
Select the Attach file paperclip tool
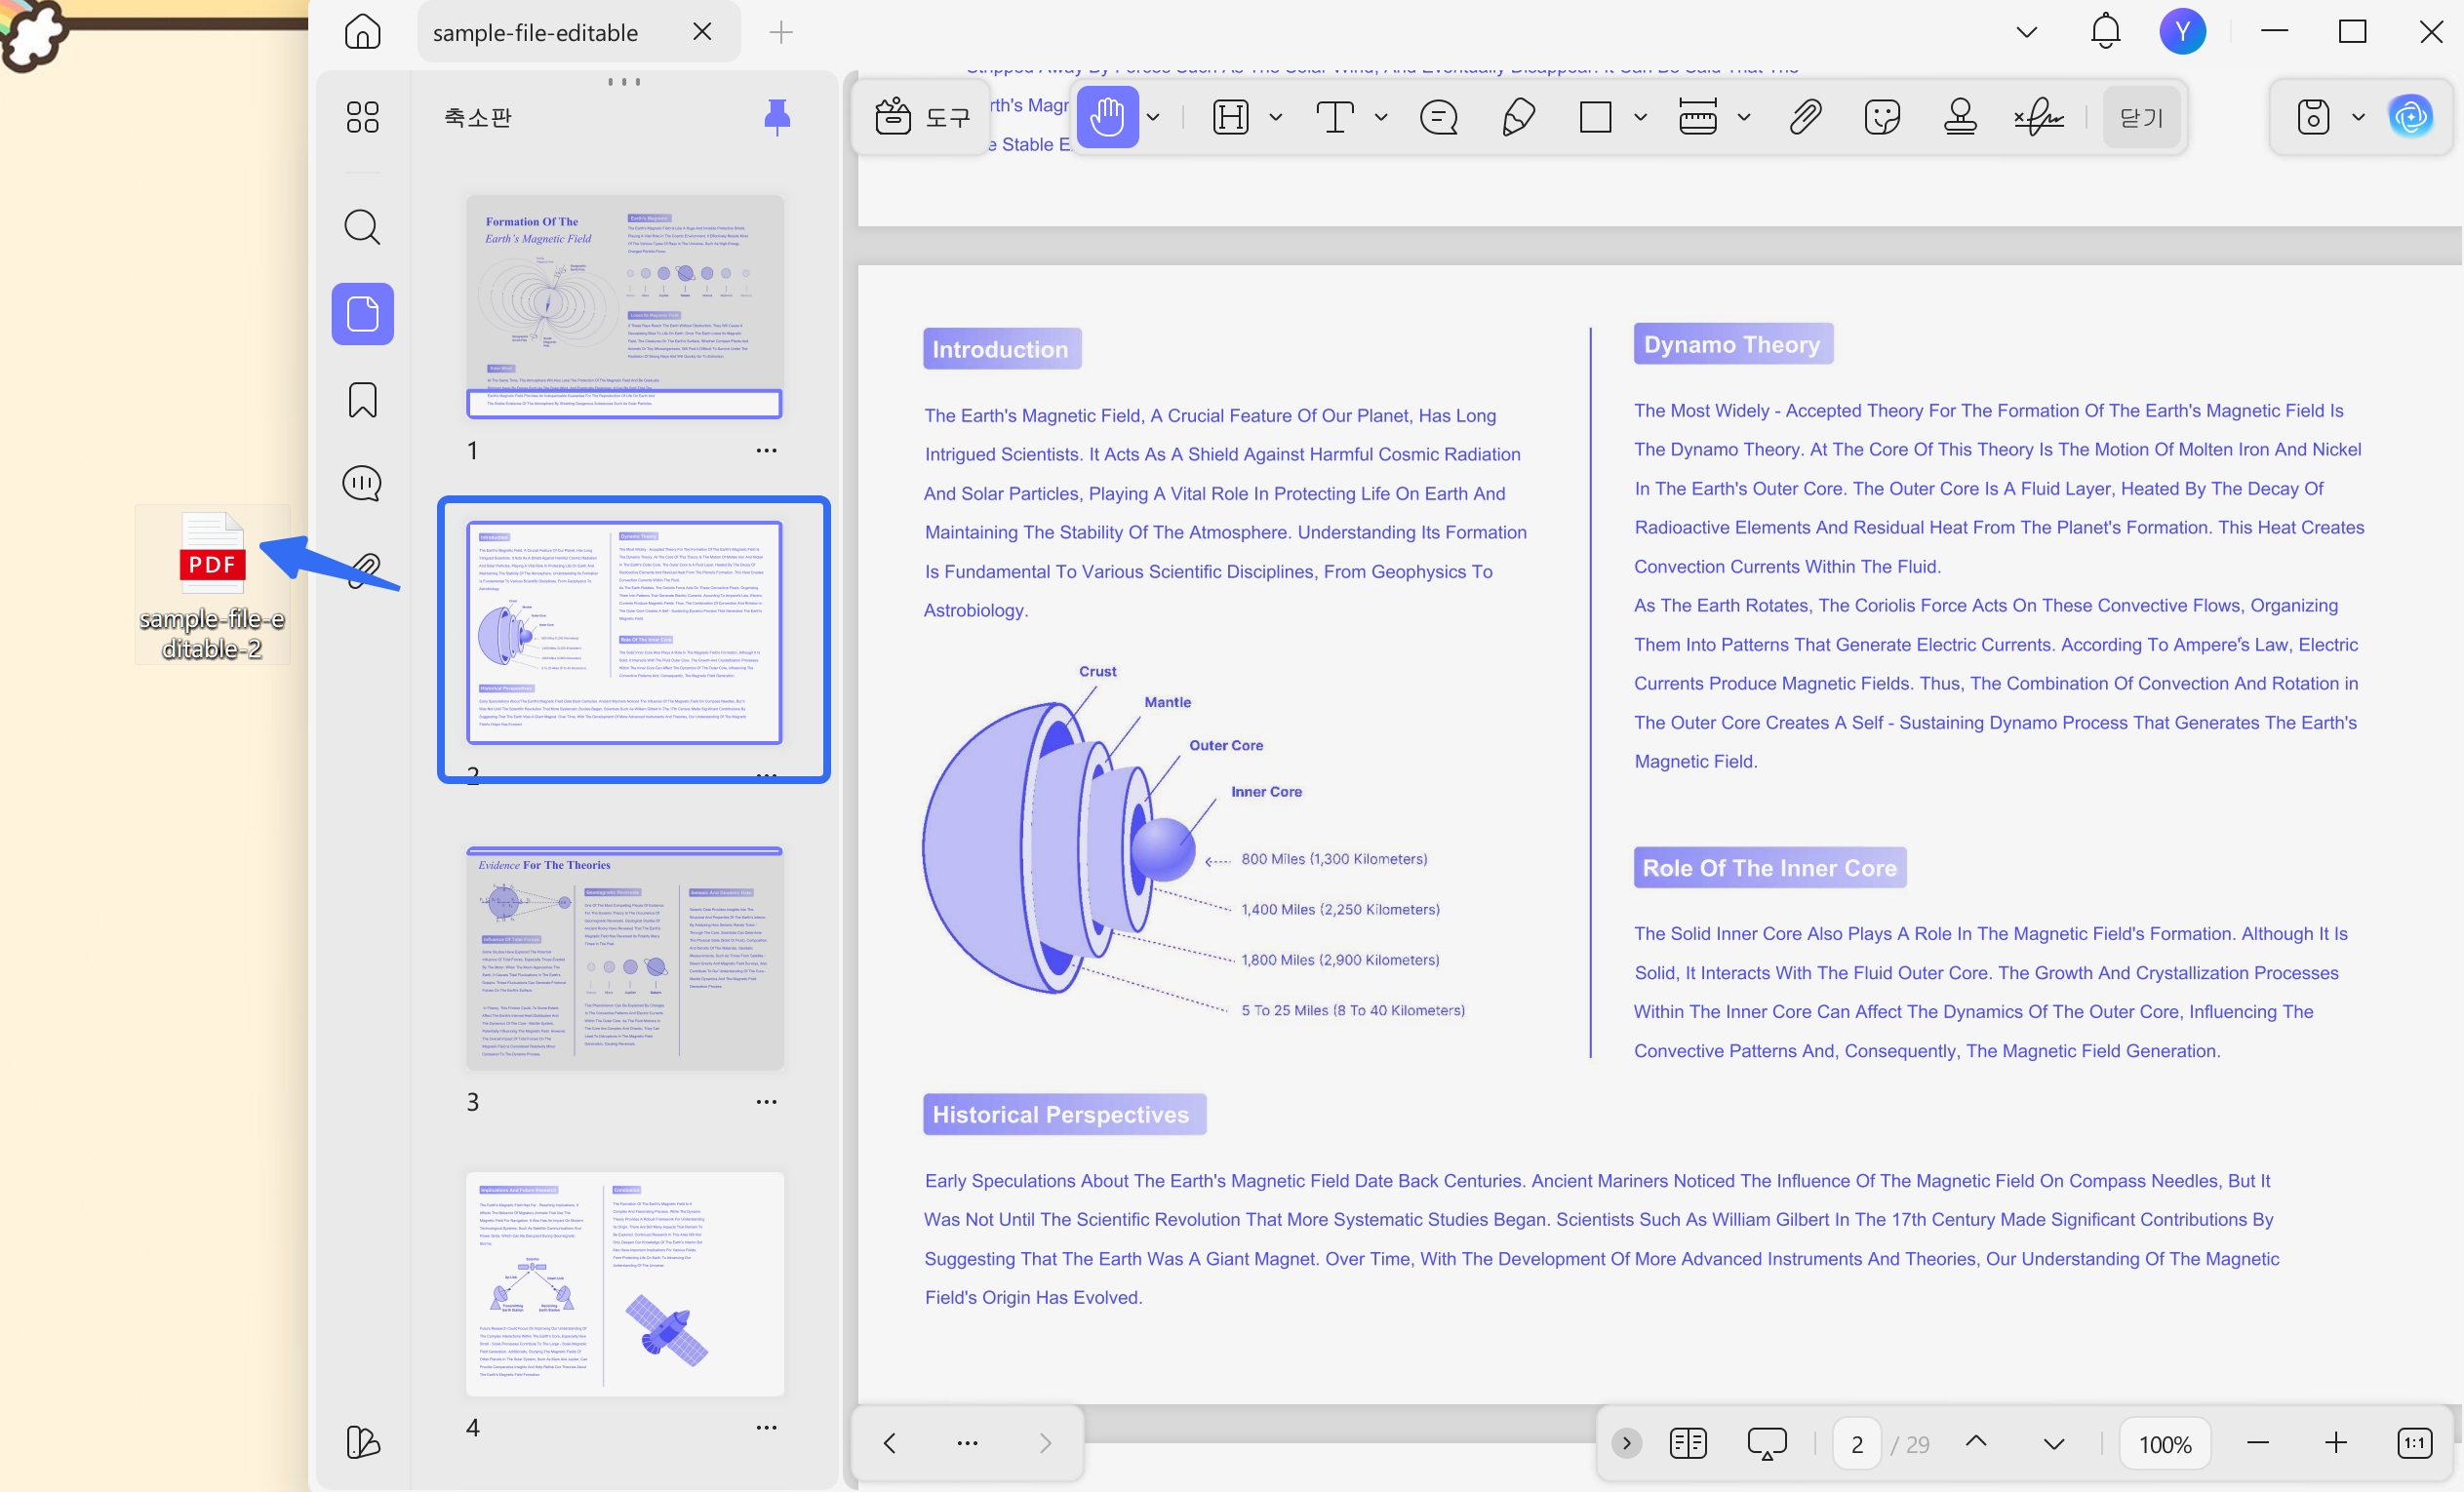[x=1804, y=117]
